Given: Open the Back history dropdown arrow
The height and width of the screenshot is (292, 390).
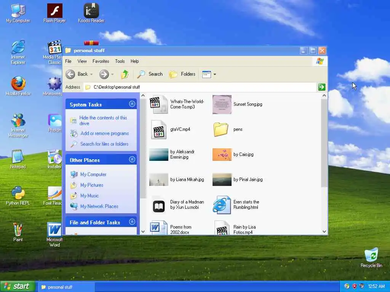Looking at the screenshot, I should [x=91, y=74].
